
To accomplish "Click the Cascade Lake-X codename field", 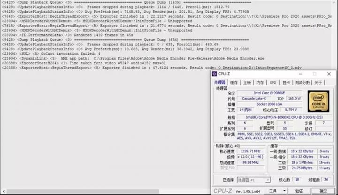I will click(253, 98).
